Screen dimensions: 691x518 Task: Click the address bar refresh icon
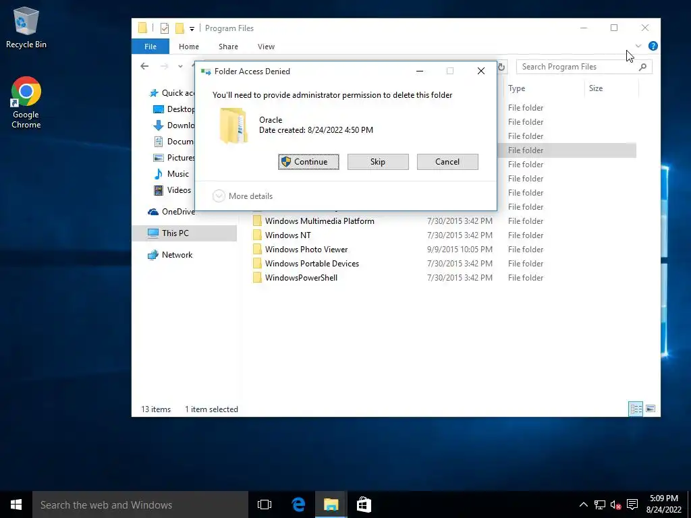click(x=501, y=67)
